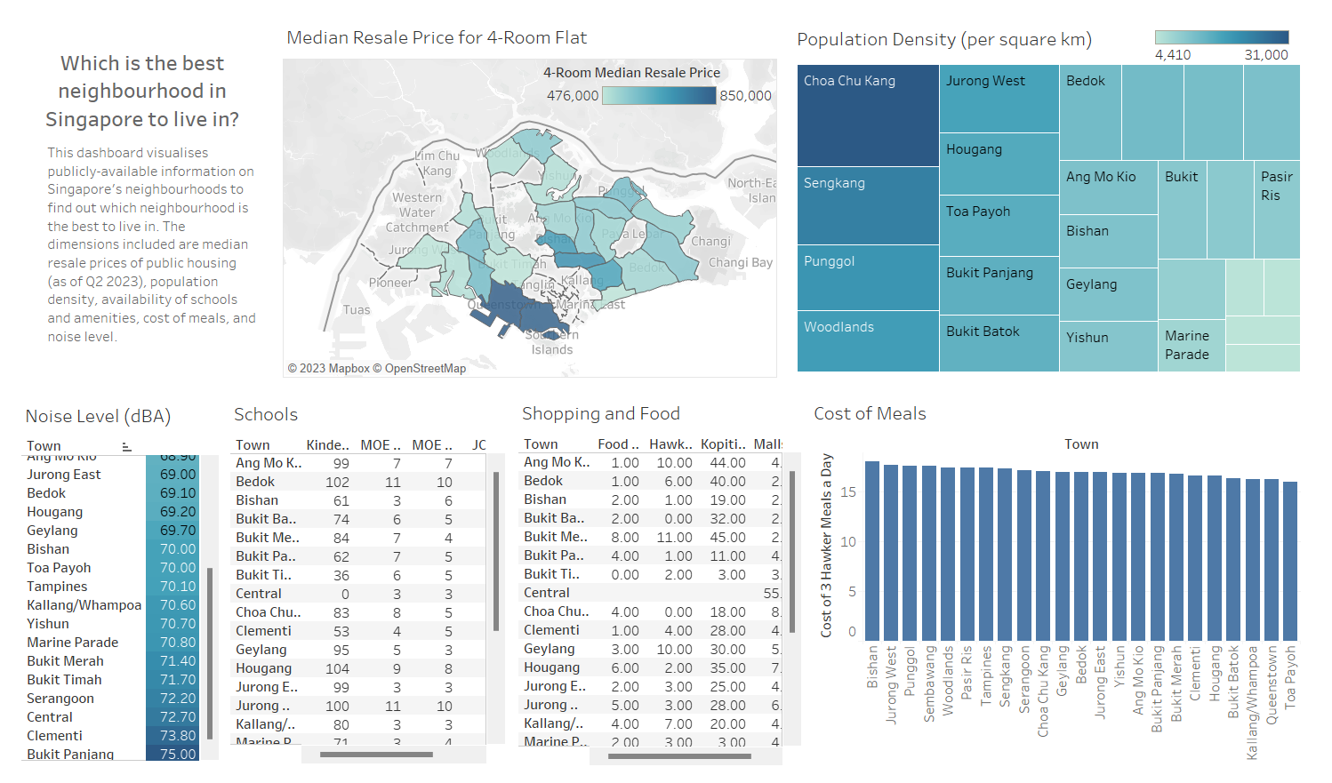
Task: Select the Bishan bar in Cost of Meals
Action: (x=872, y=549)
